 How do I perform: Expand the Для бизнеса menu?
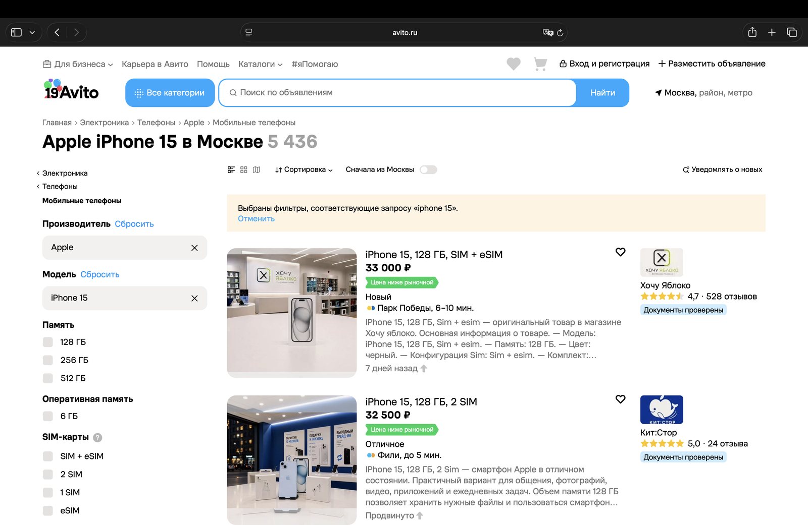point(78,64)
